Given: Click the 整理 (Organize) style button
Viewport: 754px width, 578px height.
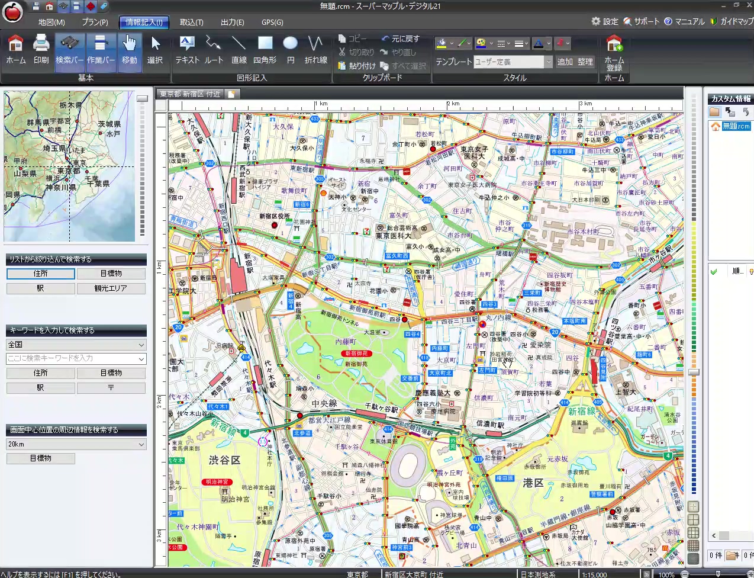Looking at the screenshot, I should click(x=585, y=62).
